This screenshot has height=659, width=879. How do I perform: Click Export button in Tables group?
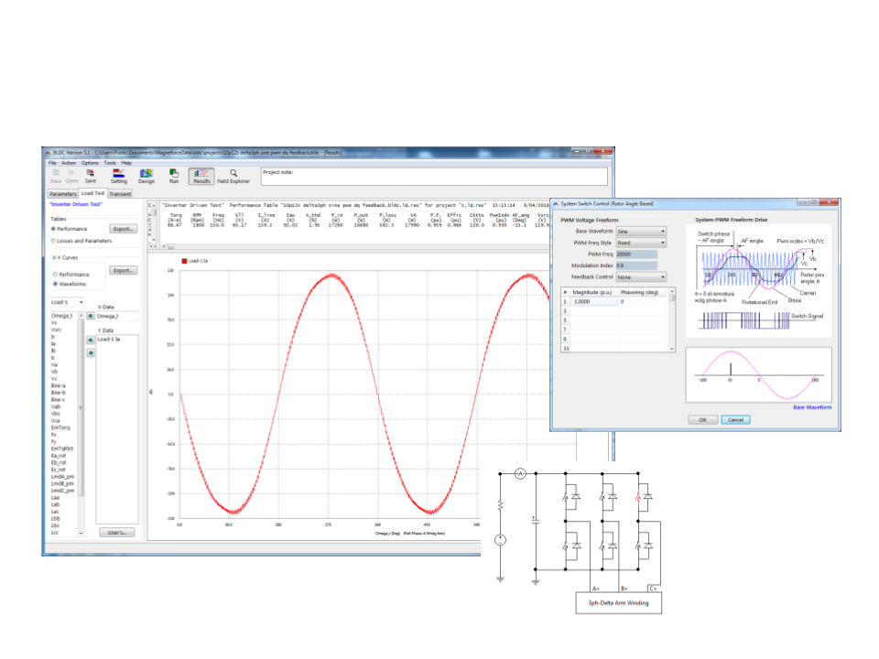[x=123, y=229]
